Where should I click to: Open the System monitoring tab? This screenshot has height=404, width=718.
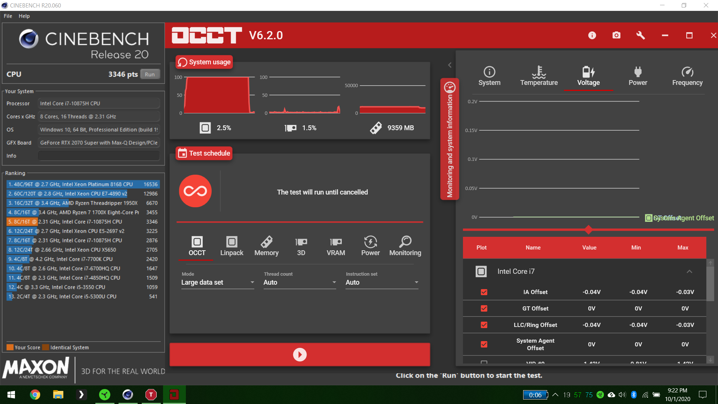489,76
